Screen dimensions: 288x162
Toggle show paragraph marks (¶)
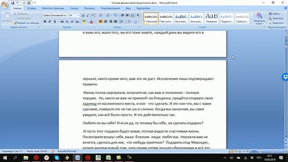138,15
